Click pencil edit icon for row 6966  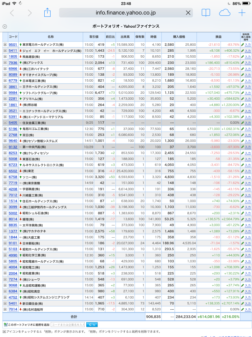click(242, 69)
